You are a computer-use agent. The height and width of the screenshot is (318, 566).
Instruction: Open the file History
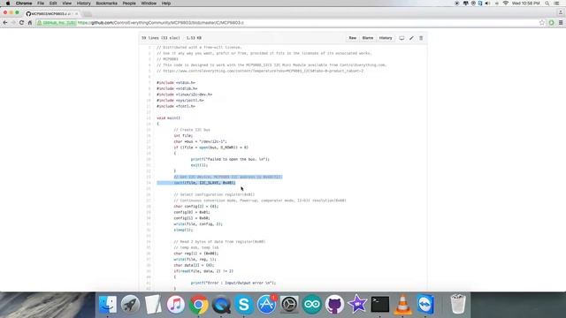point(386,38)
